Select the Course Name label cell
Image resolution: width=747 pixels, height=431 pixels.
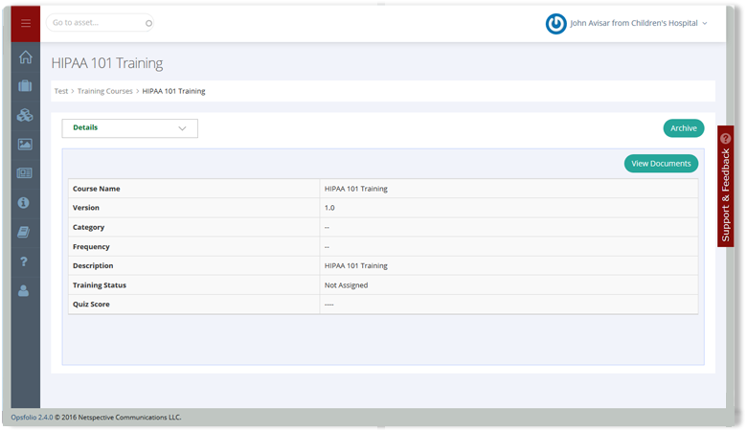point(193,189)
